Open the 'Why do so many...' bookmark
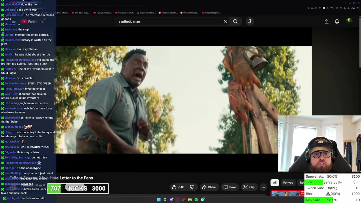This screenshot has width=361, height=203. pyautogui.click(x=80, y=13)
